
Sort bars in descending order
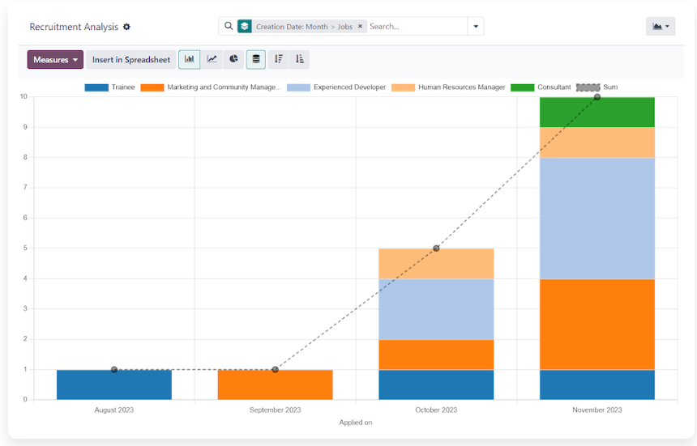[x=278, y=59]
